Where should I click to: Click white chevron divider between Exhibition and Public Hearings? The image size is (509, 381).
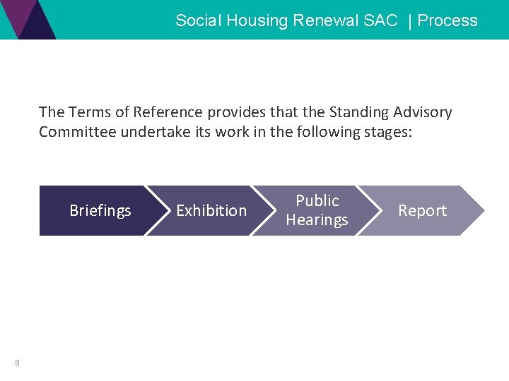pos(263,210)
